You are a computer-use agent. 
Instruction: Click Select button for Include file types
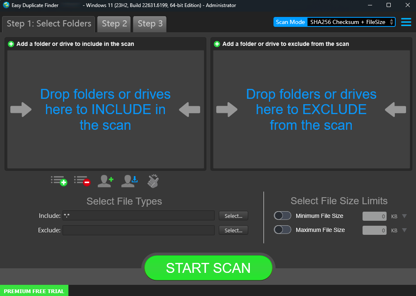[x=233, y=216]
